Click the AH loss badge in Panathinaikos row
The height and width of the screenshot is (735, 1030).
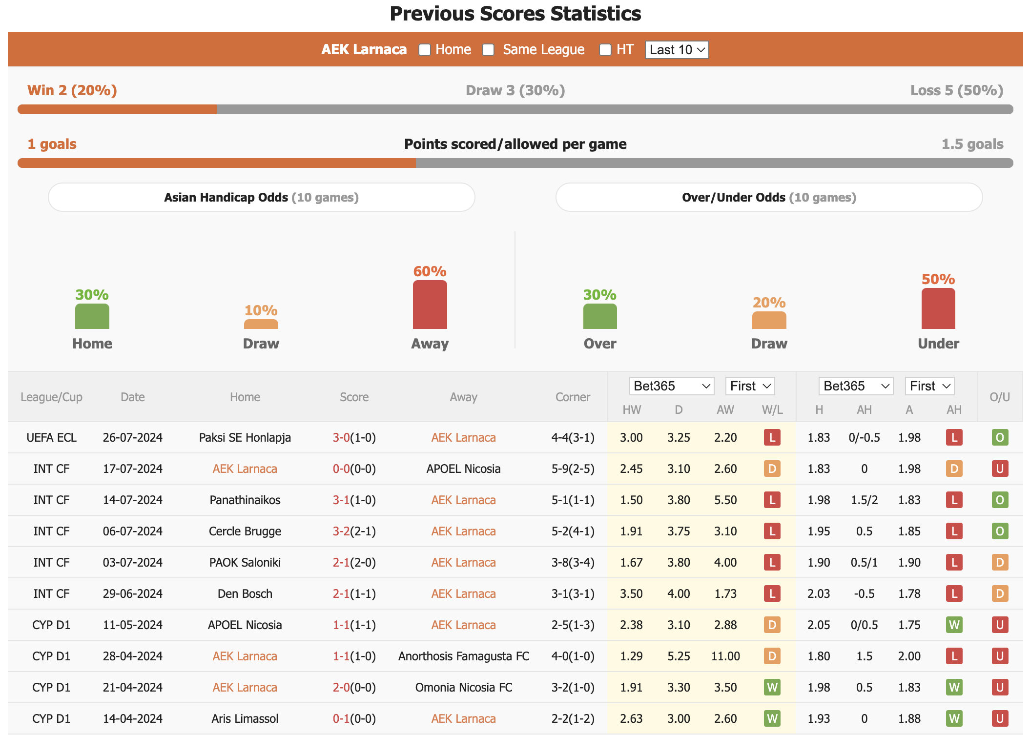click(954, 500)
